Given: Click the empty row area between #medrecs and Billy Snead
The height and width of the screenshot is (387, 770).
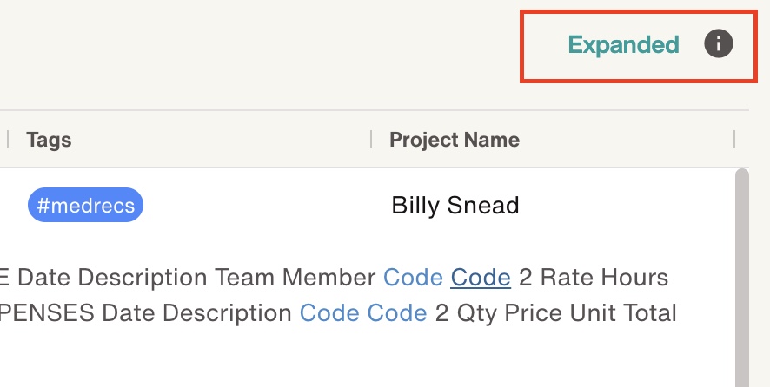Looking at the screenshot, I should (x=261, y=206).
